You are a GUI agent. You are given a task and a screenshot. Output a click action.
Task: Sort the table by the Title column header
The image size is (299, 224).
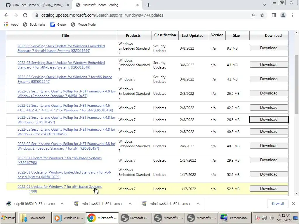pyautogui.click(x=65, y=35)
